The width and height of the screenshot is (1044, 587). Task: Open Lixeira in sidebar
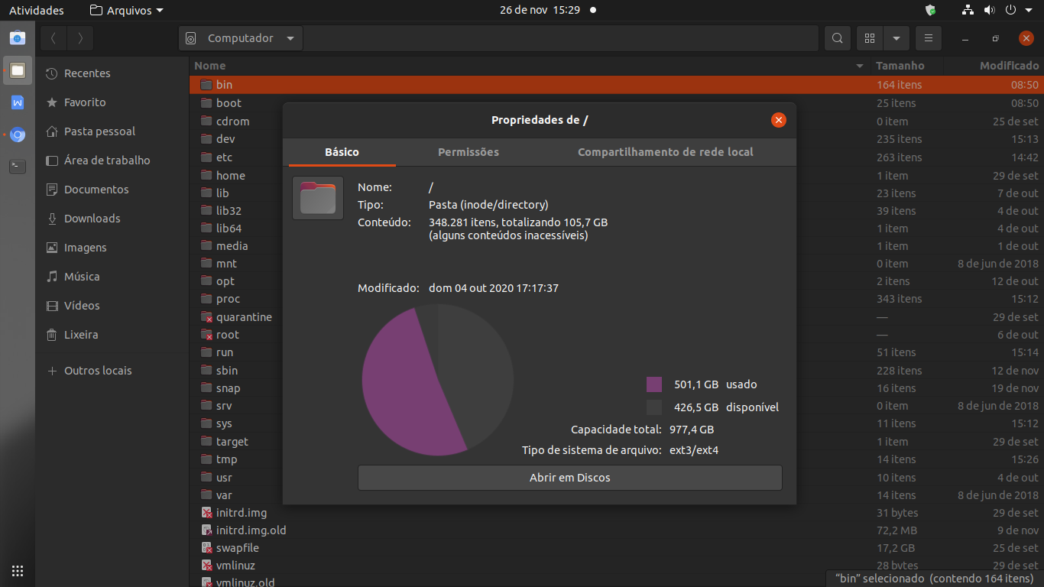coord(112,335)
